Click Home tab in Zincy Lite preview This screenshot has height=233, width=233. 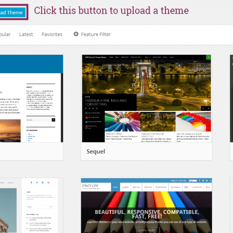point(115,187)
